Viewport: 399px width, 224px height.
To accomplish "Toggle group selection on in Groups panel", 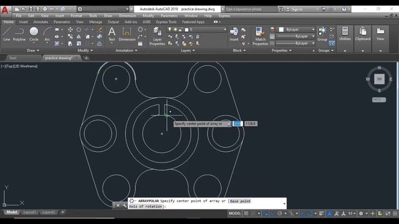I will point(332,44).
